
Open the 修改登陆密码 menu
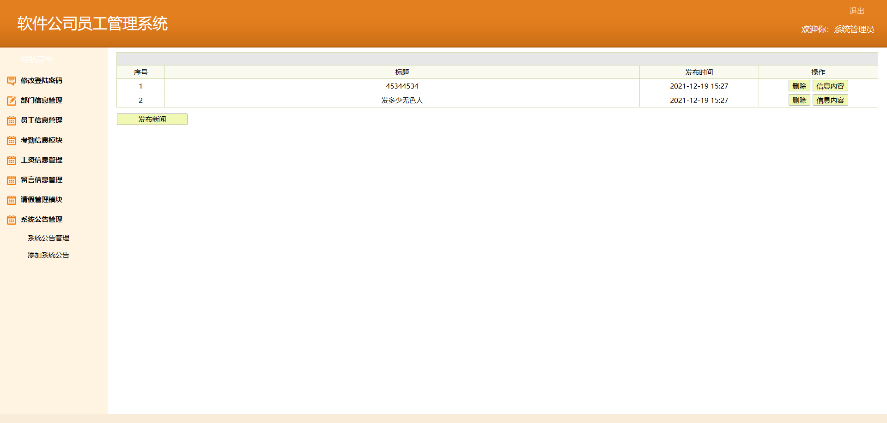click(x=41, y=80)
